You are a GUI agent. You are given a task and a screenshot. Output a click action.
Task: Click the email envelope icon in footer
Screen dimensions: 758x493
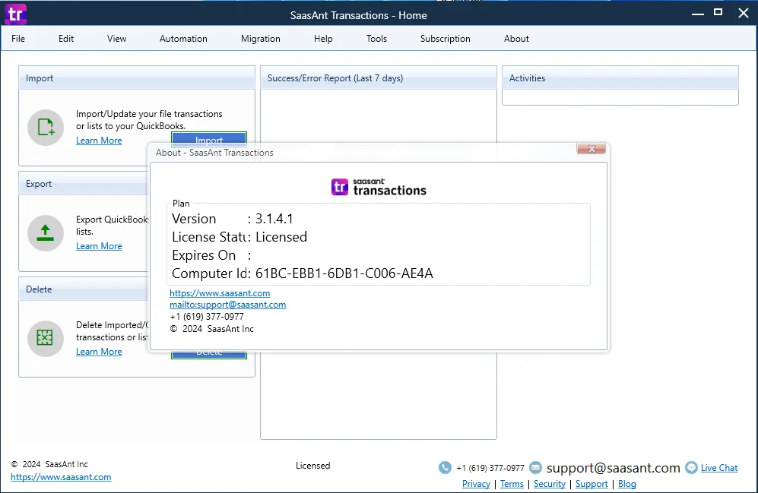pyautogui.click(x=536, y=467)
